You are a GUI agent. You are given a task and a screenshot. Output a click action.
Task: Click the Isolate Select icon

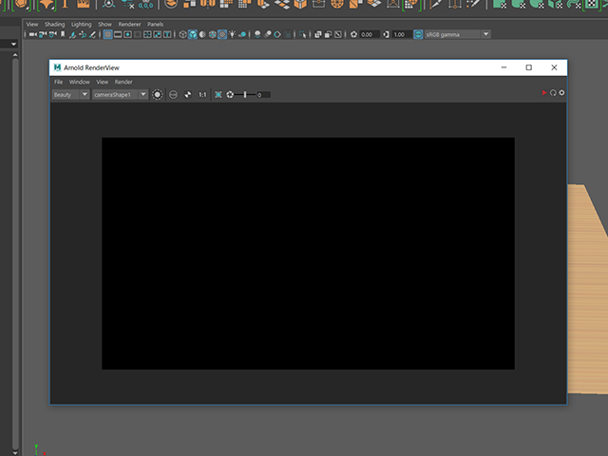point(302,34)
